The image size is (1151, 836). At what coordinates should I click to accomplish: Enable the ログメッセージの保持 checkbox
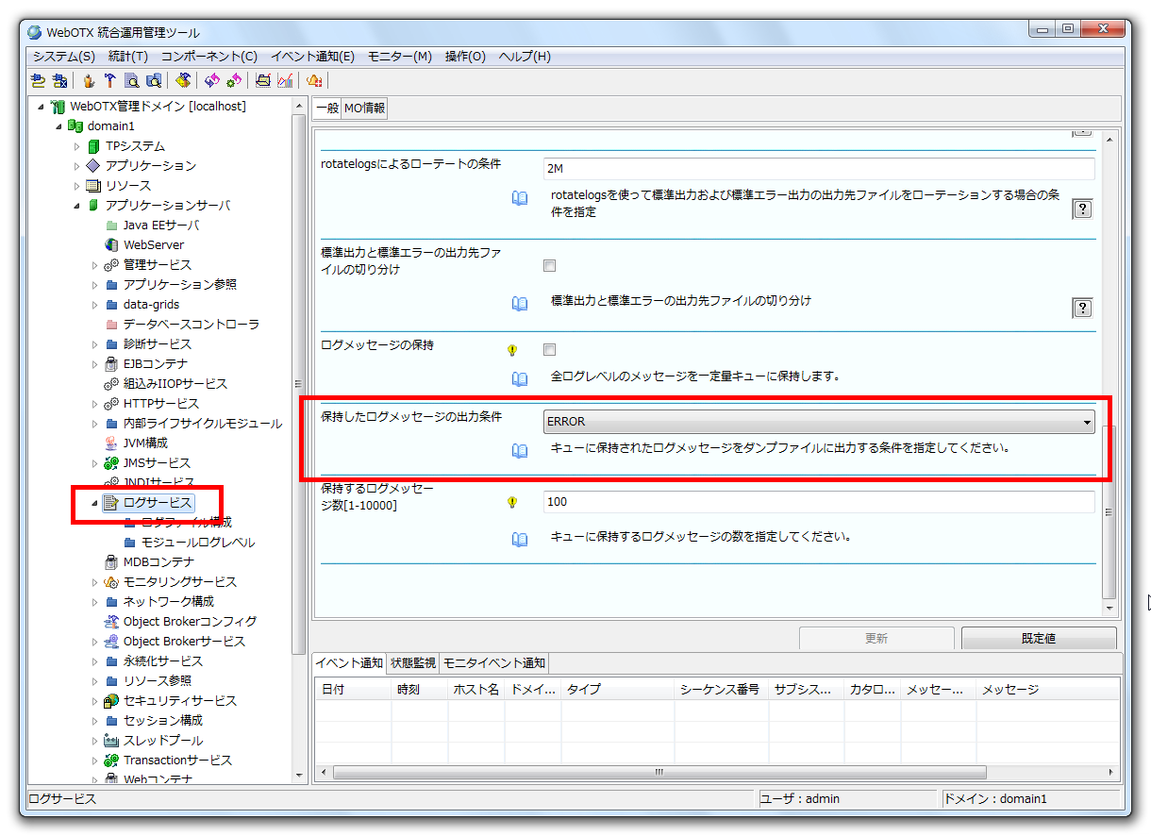coord(549,348)
